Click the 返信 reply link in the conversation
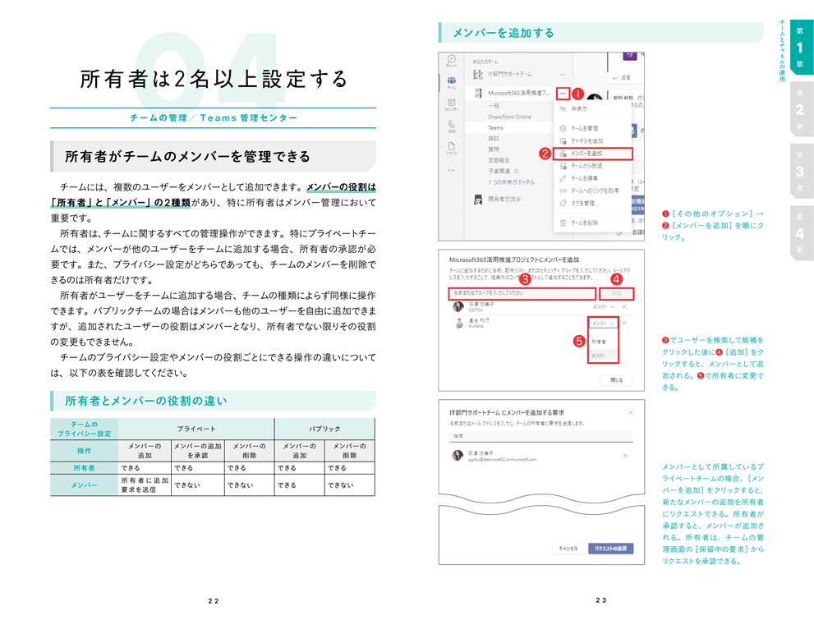814x620 pixels. coord(623,78)
